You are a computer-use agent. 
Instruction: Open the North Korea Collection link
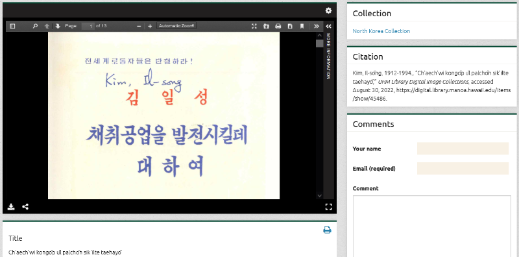pyautogui.click(x=381, y=31)
